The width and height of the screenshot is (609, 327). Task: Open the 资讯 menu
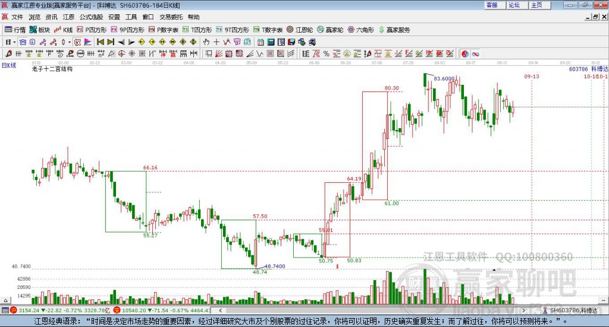pyautogui.click(x=51, y=17)
